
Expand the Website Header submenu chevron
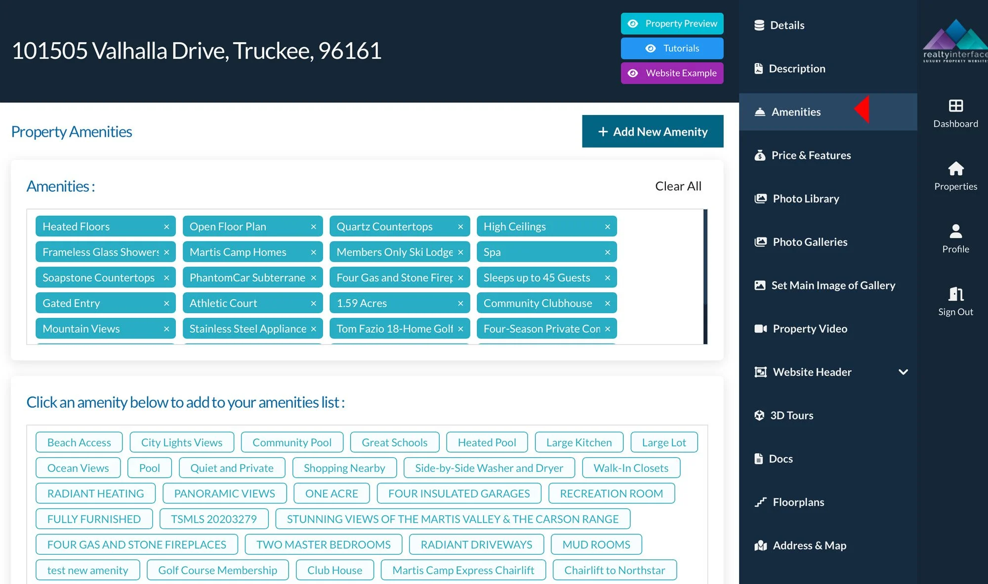click(903, 372)
